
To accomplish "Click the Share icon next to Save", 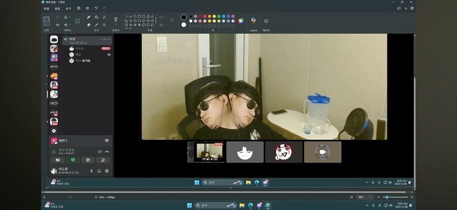I will coord(87,9).
